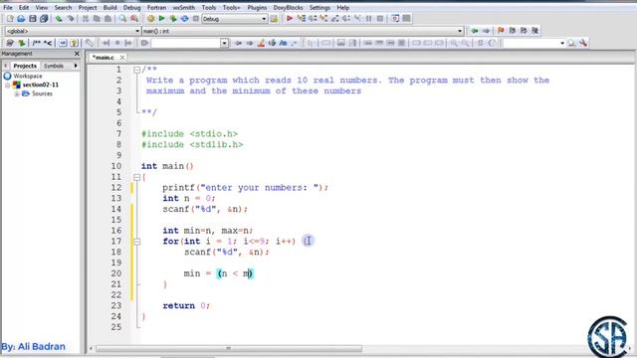Open the search text combo box dropdown
637x358 pixels.
click(x=224, y=43)
